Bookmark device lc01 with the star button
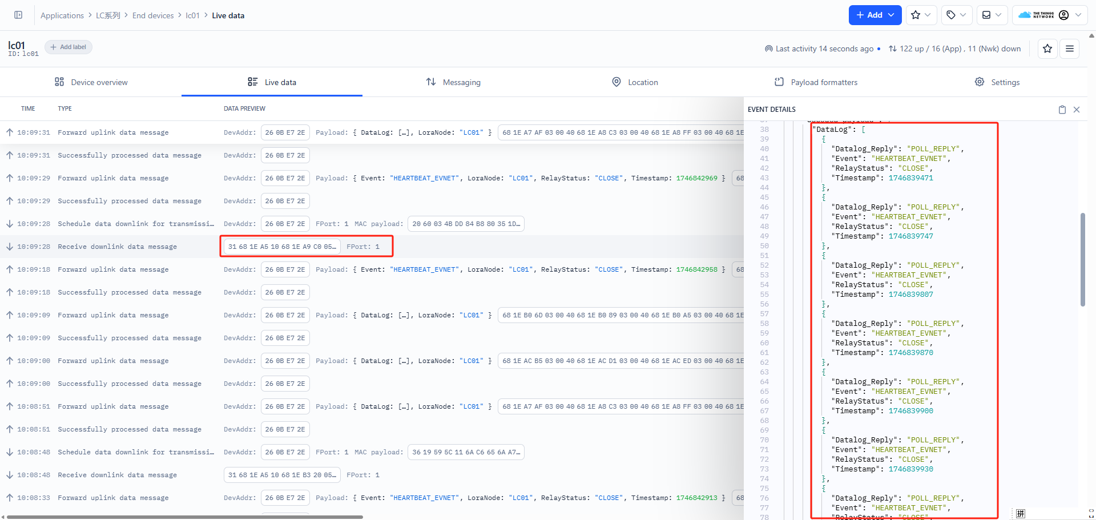 pos(1047,49)
